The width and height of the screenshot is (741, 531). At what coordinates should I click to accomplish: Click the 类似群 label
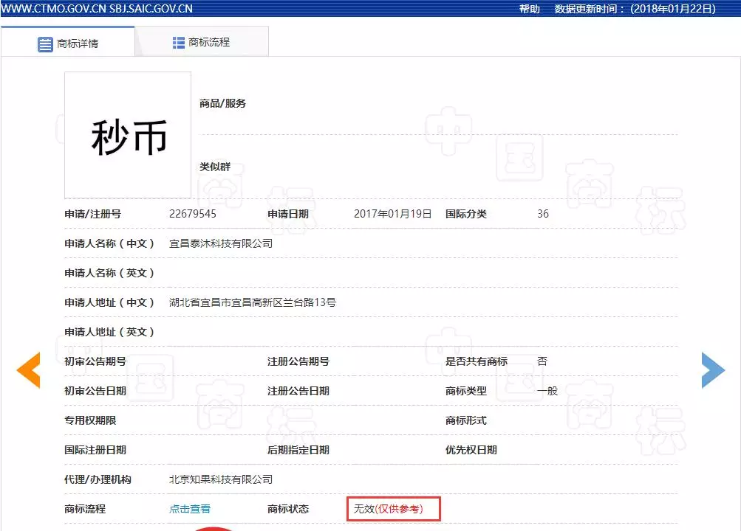pos(215,167)
